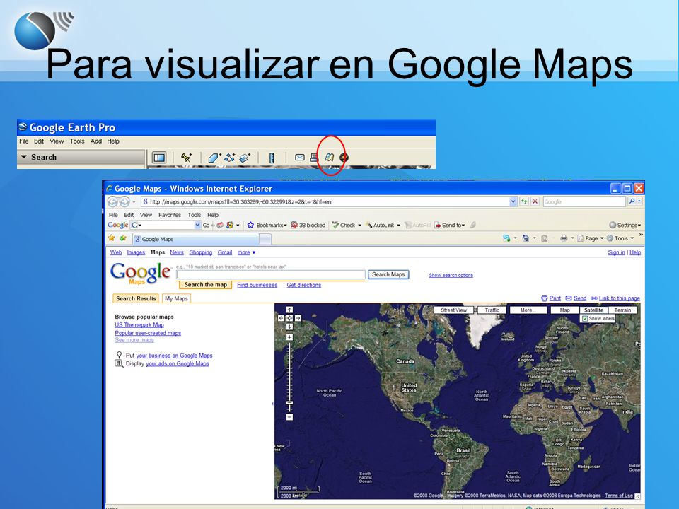The width and height of the screenshot is (679, 509).
Task: Open the Find businesses link
Action: (x=257, y=285)
